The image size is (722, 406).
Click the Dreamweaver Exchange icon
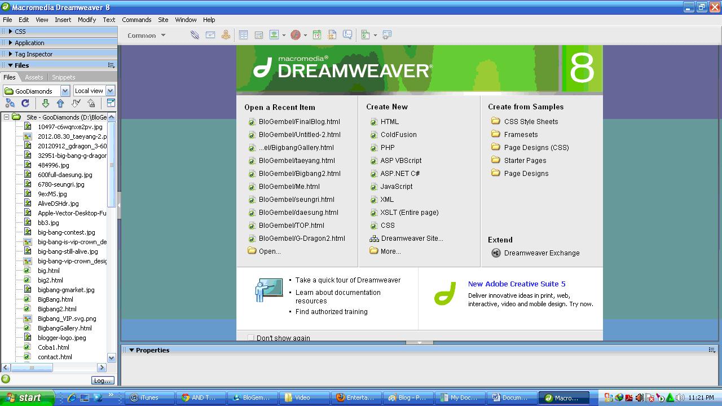coord(496,253)
